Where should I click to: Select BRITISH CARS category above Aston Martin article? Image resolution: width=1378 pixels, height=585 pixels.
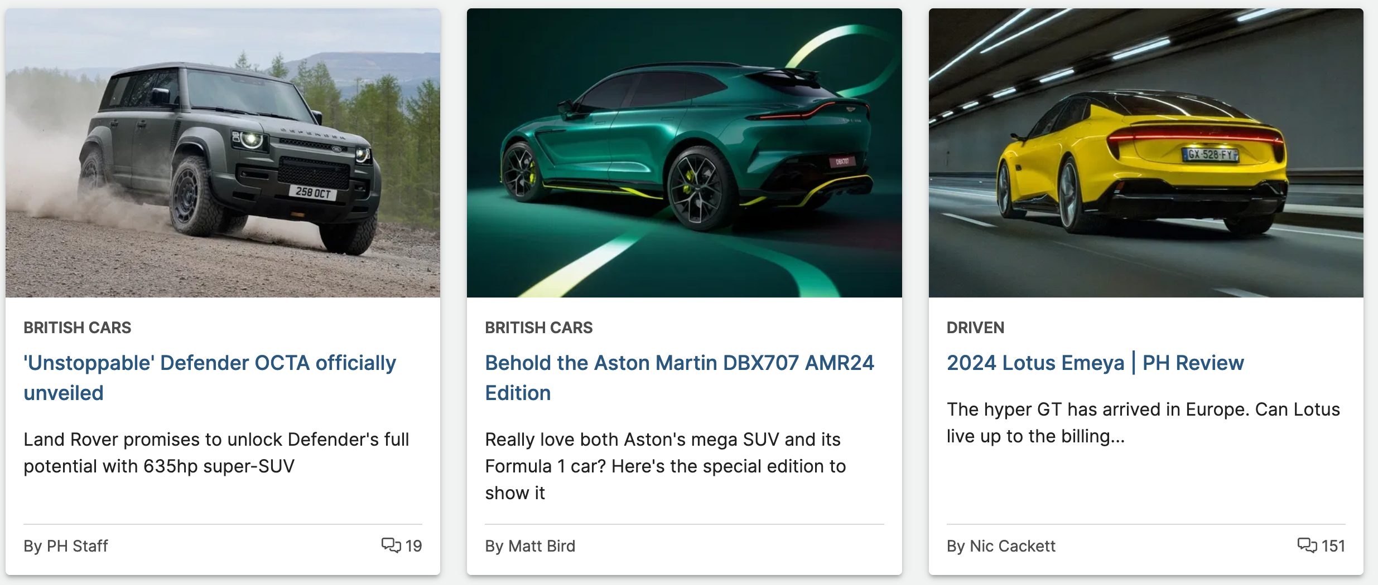point(539,328)
